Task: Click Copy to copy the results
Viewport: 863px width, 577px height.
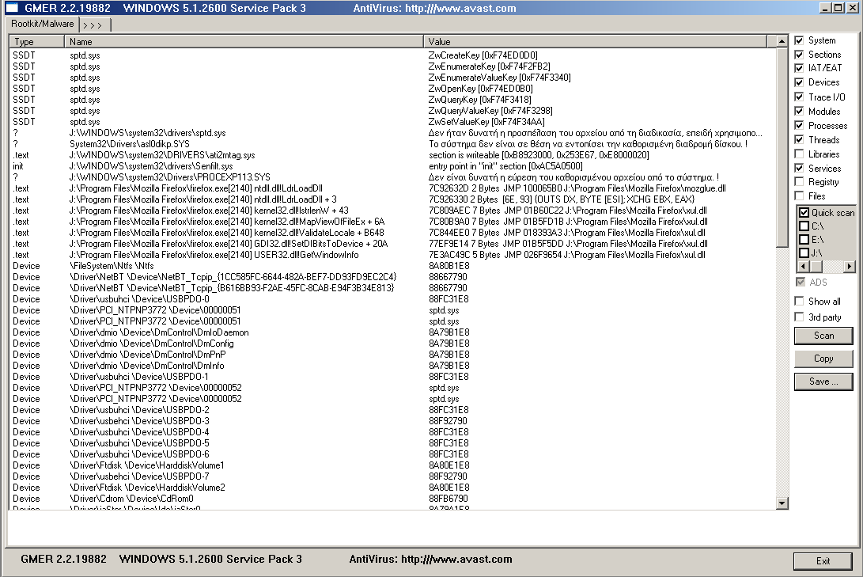Action: pyautogui.click(x=823, y=359)
